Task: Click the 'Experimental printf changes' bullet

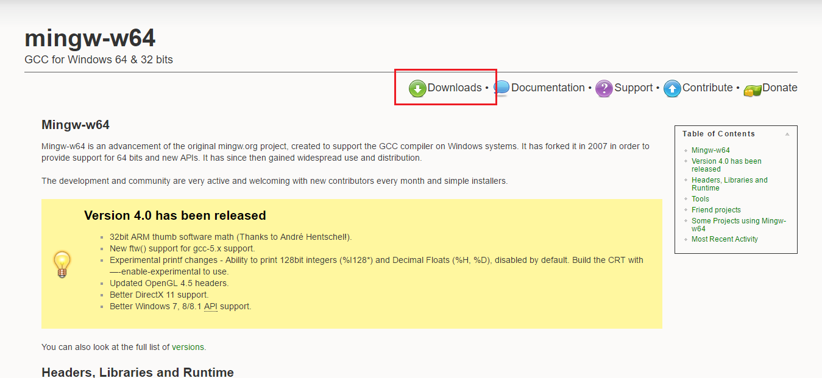Action: pyautogui.click(x=377, y=266)
